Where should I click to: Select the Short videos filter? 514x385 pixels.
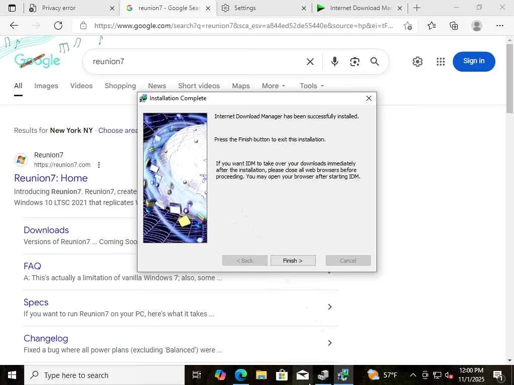coord(199,86)
